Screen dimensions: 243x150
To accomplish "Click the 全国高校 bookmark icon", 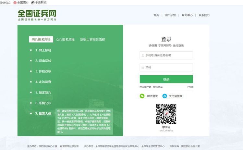I will (15, 2).
